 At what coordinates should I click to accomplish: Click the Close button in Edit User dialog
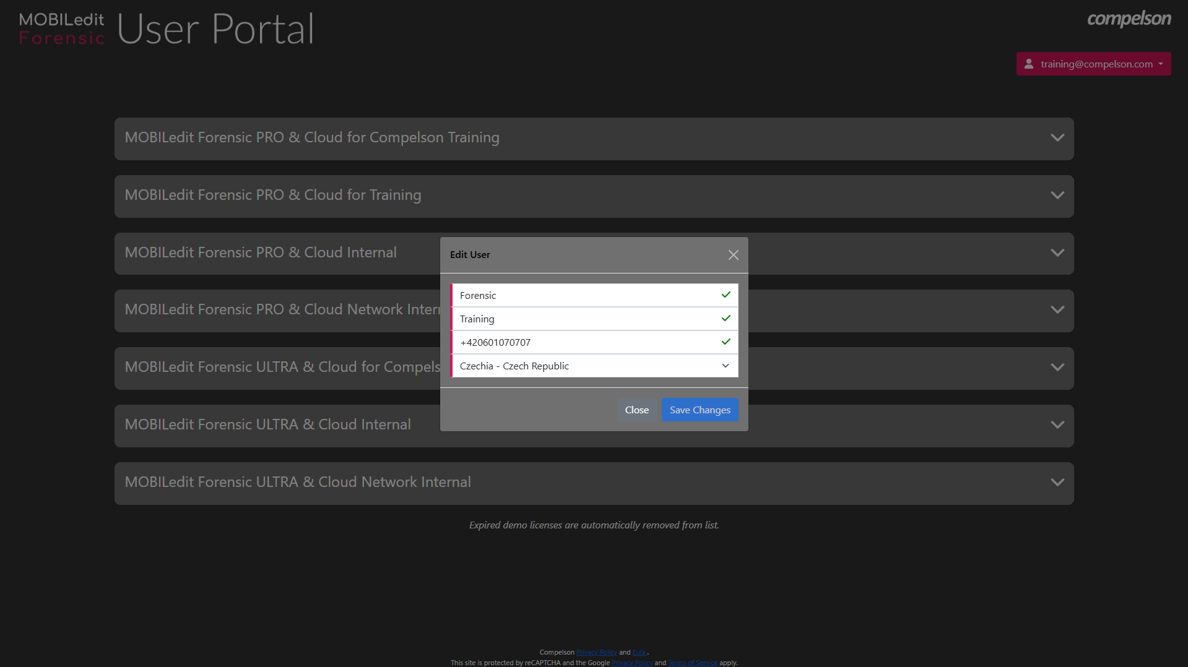(x=636, y=410)
